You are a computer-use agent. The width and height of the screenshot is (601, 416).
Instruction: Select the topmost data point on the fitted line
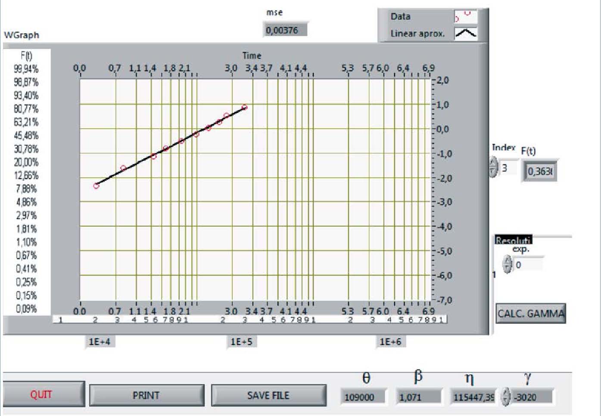point(244,108)
